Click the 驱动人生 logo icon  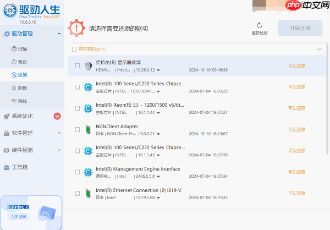(10, 10)
